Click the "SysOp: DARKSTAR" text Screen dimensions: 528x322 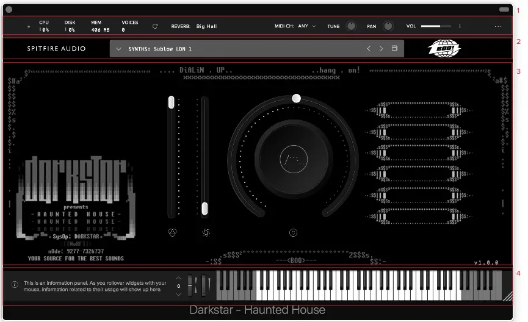coord(76,237)
